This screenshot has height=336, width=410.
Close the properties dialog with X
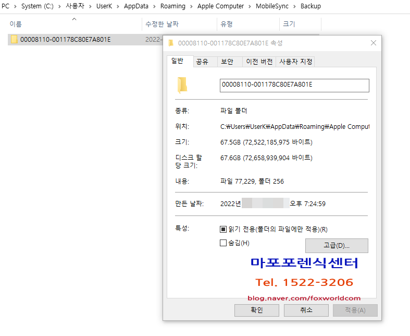[x=374, y=43]
